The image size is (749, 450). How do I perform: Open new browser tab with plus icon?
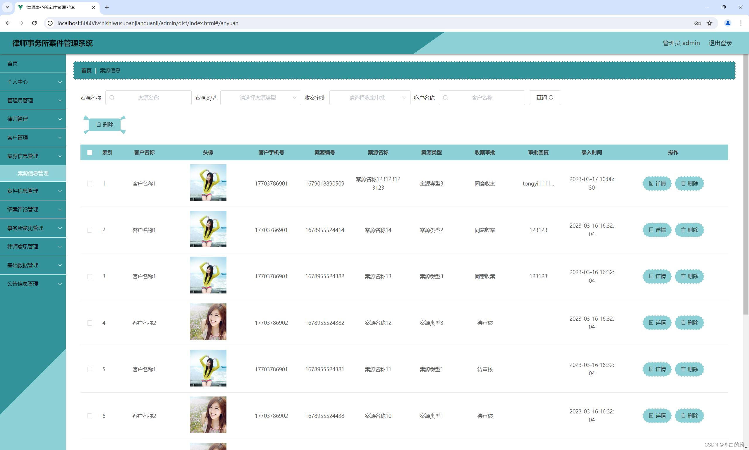click(x=107, y=7)
